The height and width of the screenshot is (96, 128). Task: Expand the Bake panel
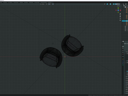tap(126, 90)
